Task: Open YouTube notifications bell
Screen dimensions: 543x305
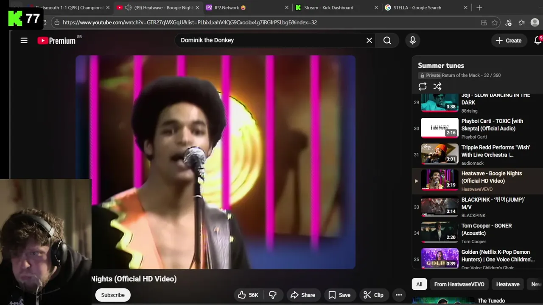Action: (x=538, y=40)
